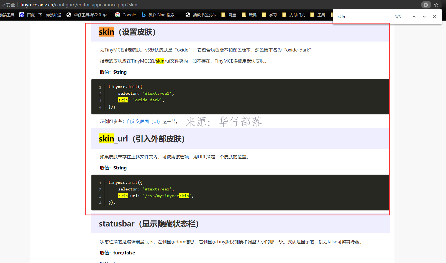Click the 不安全 site security indicator

[x=8, y=5]
